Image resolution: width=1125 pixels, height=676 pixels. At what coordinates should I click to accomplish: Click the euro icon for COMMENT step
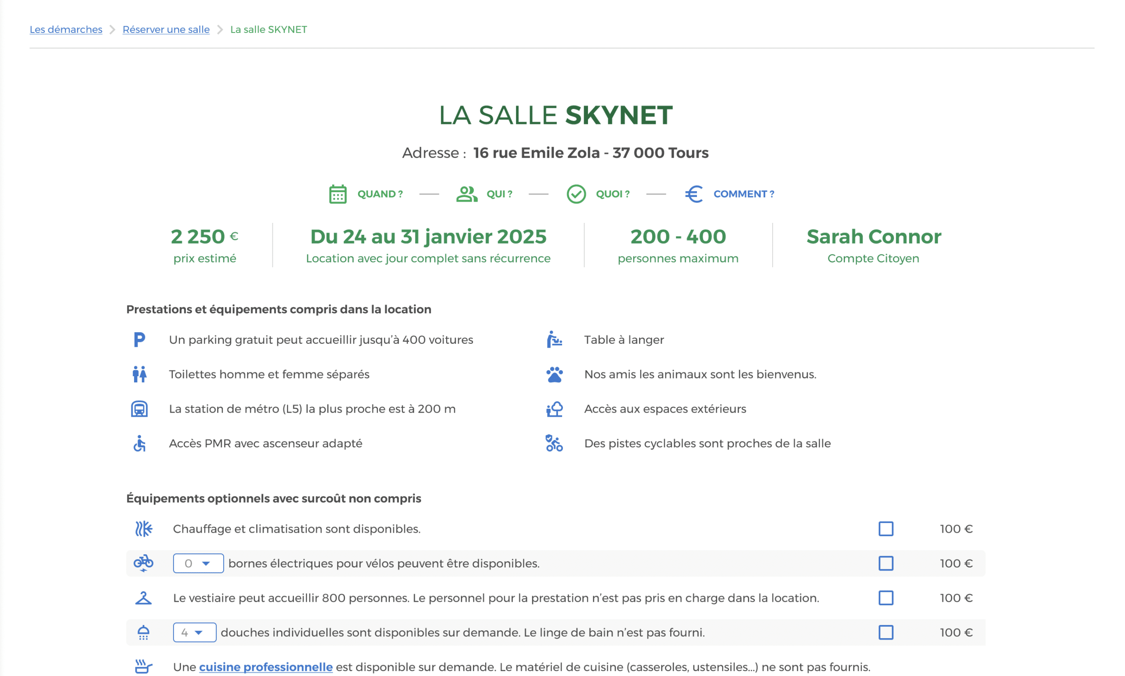(693, 194)
